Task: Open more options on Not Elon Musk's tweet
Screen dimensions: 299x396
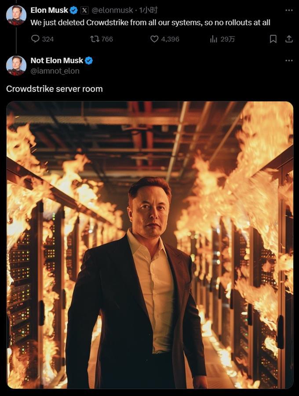Action: 289,60
